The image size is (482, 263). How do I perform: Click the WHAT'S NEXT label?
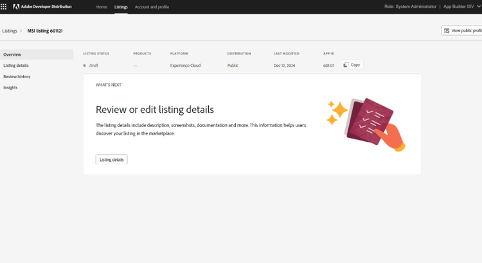point(109,85)
